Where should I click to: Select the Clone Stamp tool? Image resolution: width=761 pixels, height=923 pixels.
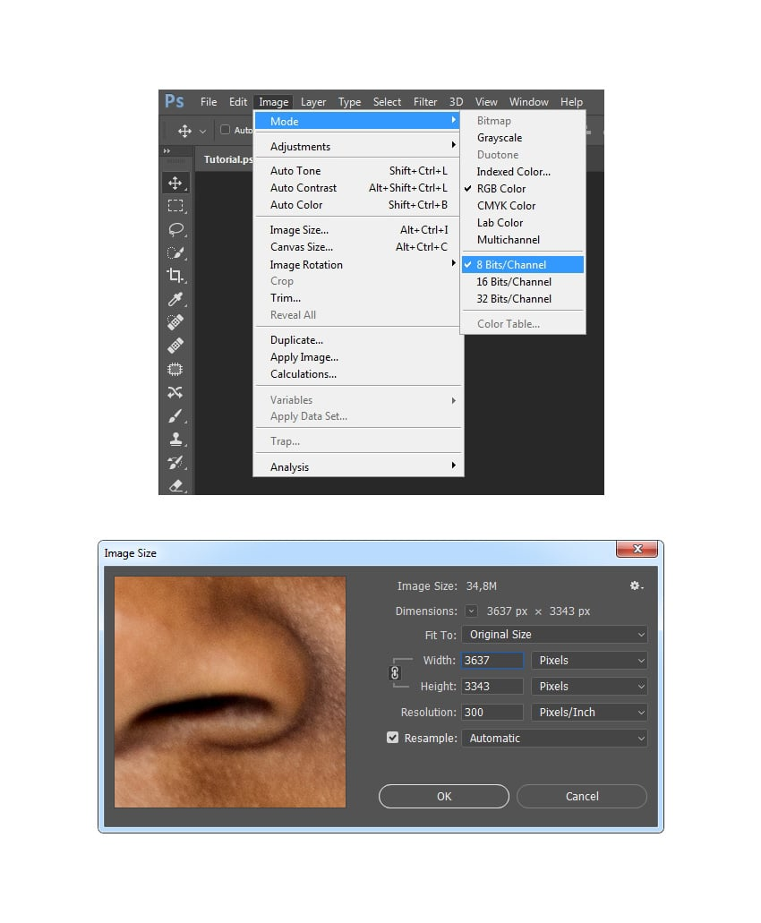[x=175, y=440]
